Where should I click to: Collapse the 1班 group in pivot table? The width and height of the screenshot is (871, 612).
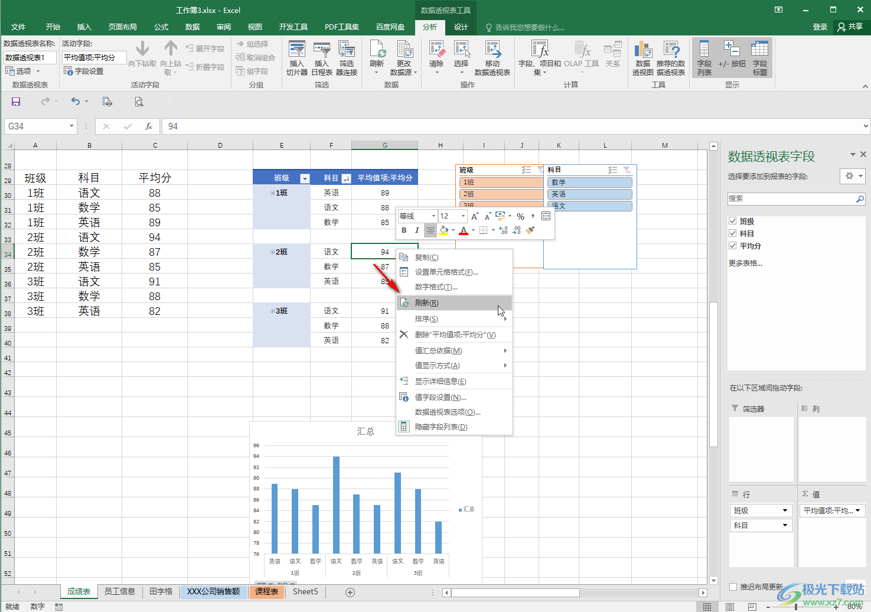click(272, 193)
